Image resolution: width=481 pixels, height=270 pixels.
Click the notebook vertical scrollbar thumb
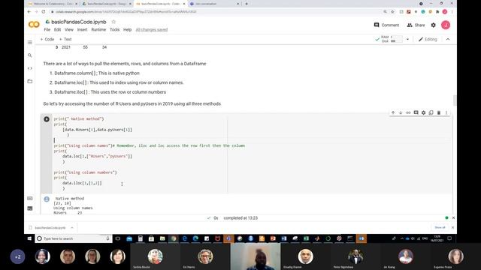pyautogui.click(x=455, y=100)
